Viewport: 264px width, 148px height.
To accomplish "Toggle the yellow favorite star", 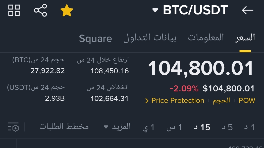I will (67, 11).
